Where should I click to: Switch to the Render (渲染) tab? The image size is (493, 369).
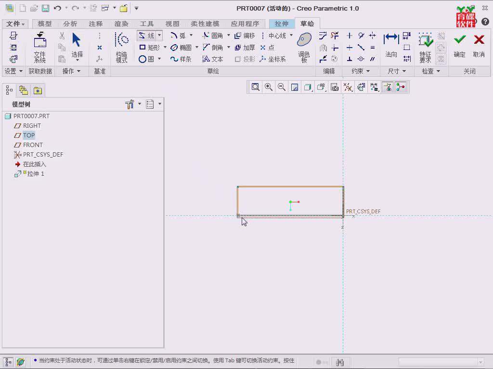point(121,24)
